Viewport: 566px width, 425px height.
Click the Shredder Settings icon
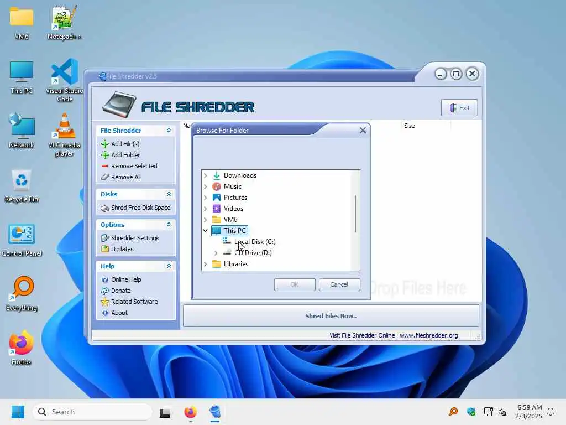coord(105,238)
